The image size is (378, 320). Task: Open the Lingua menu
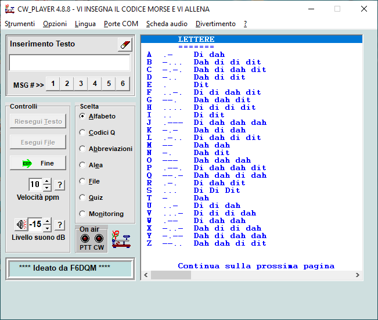85,24
